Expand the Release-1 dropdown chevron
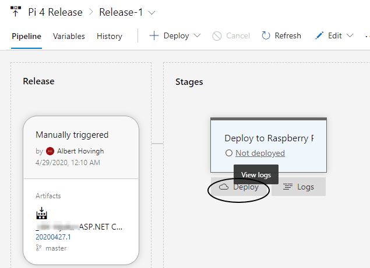The width and height of the screenshot is (370, 268). (x=151, y=13)
